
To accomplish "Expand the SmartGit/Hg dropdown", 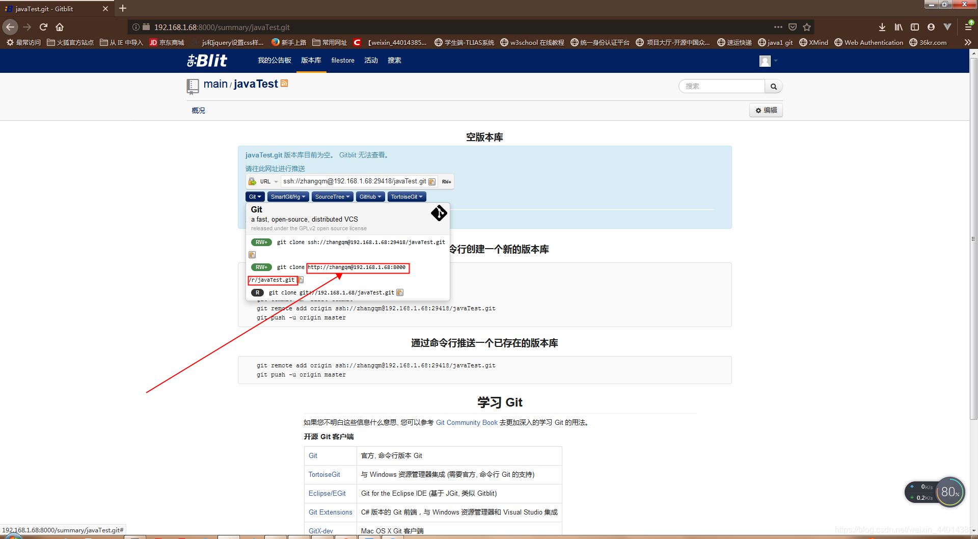I will tap(288, 197).
